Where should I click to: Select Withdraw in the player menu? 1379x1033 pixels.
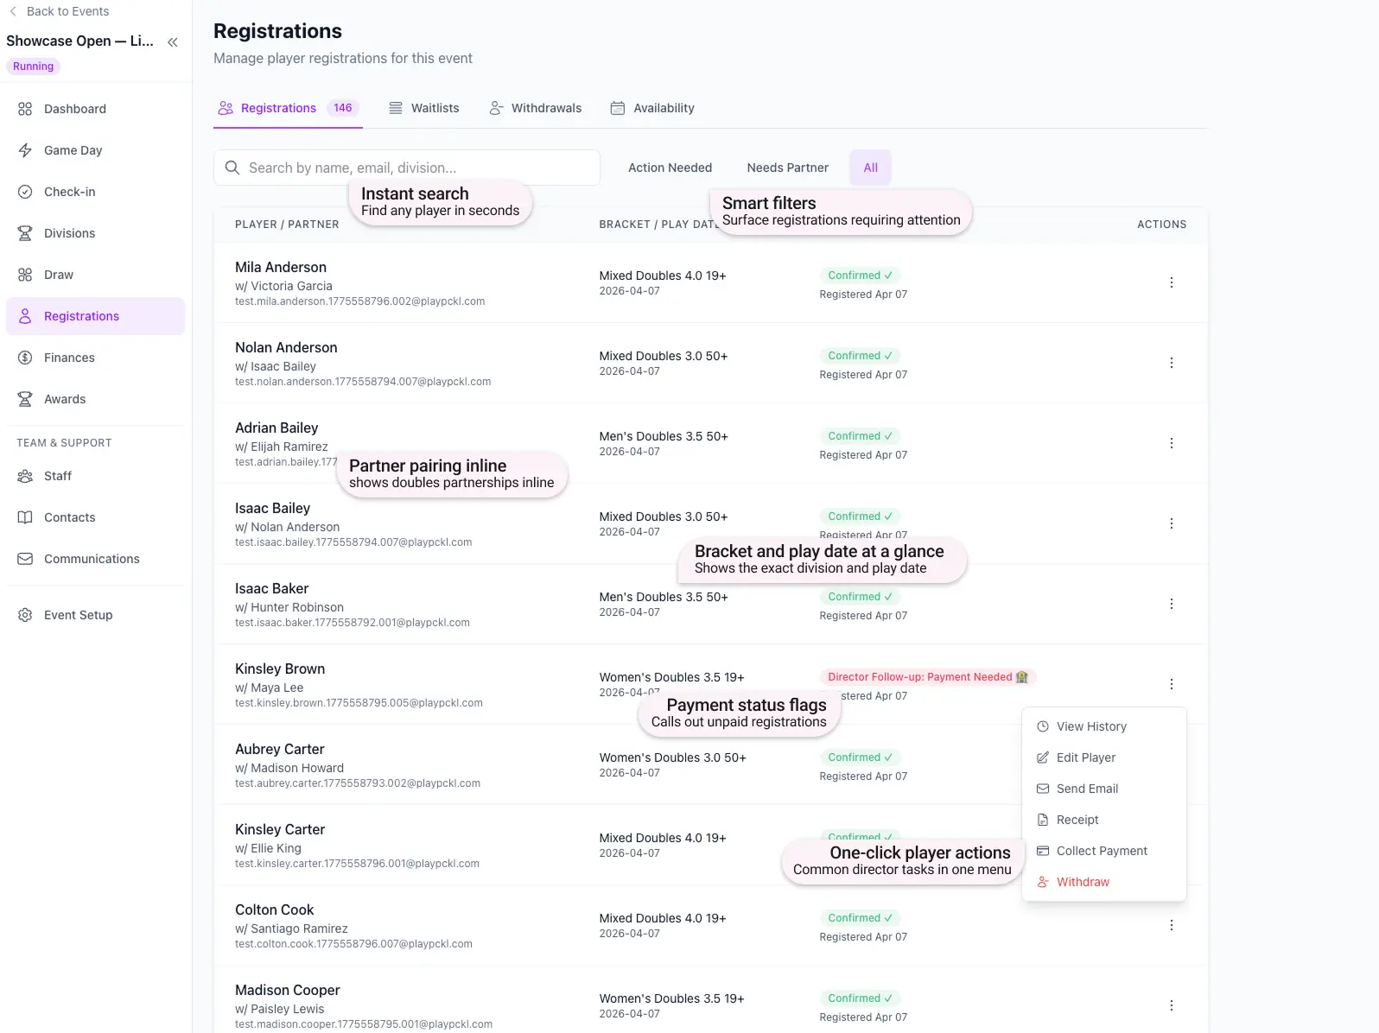(x=1082, y=882)
